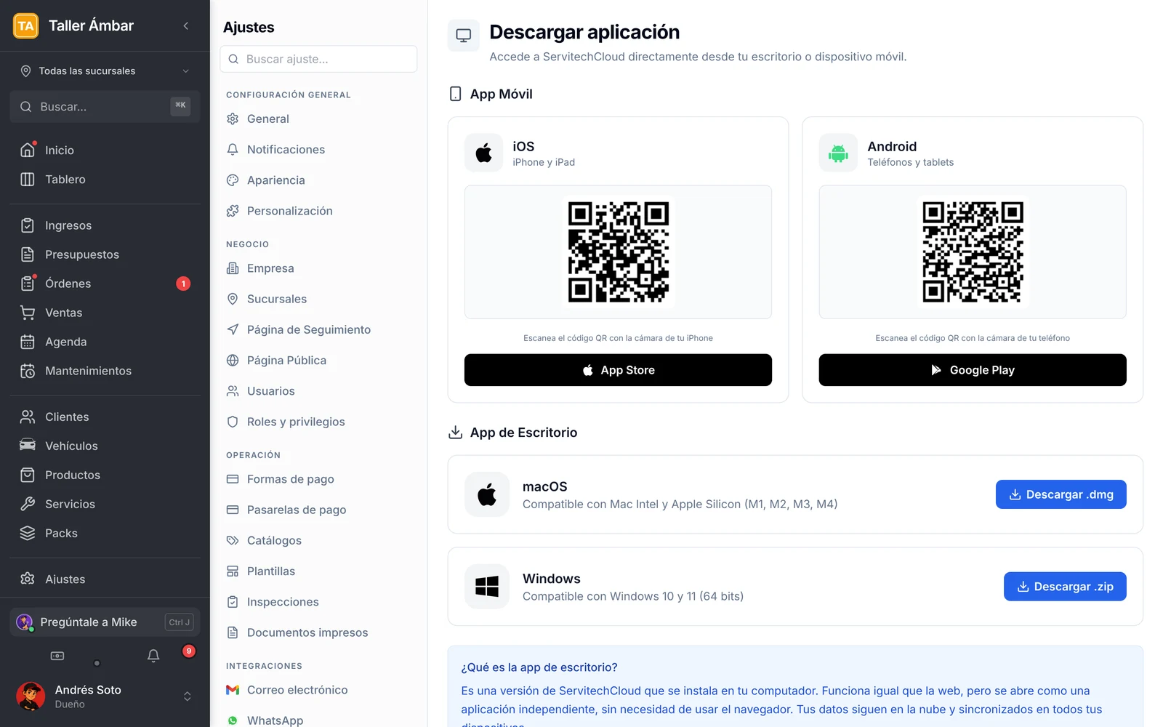Expand the Todas las sucursales dropdown

tap(105, 71)
